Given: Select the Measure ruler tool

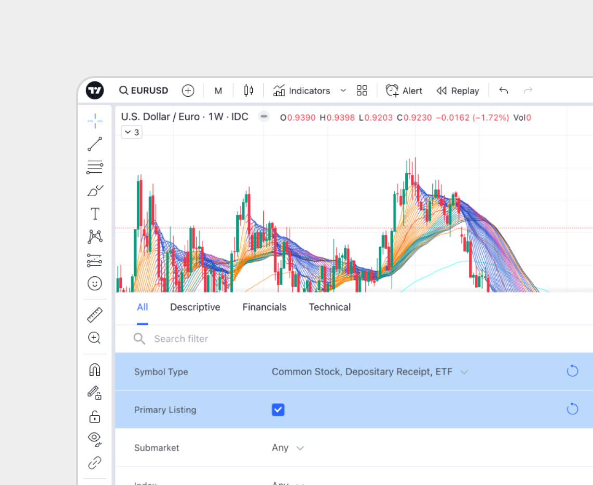Looking at the screenshot, I should click(95, 315).
